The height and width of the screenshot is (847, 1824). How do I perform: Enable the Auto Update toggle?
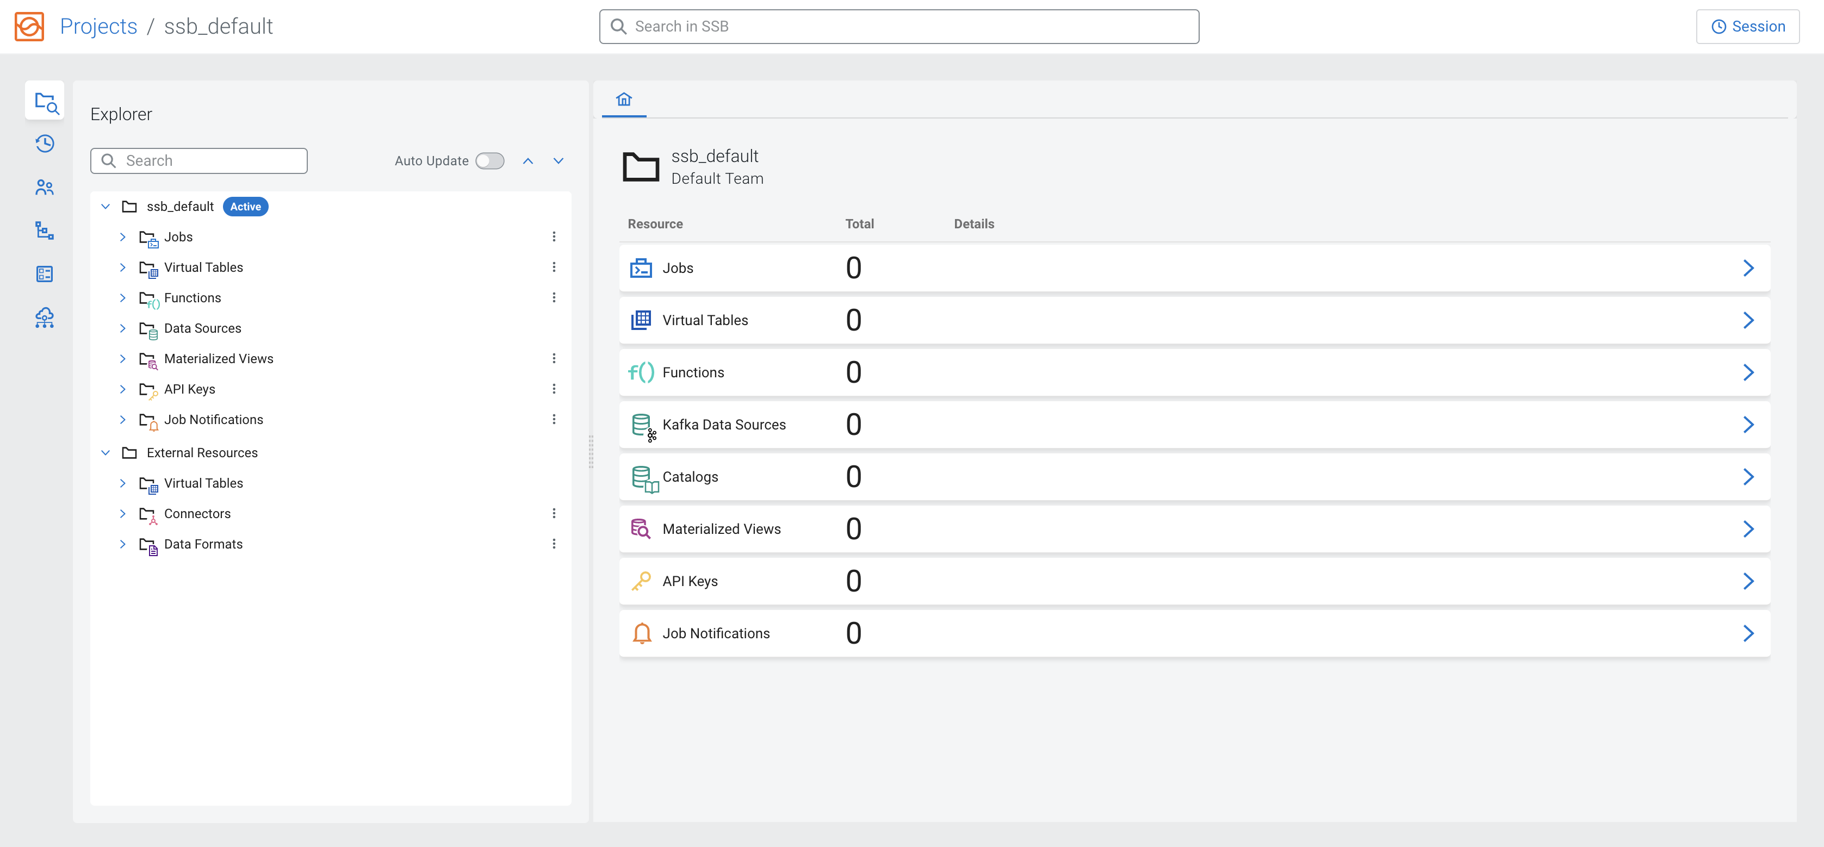click(489, 160)
